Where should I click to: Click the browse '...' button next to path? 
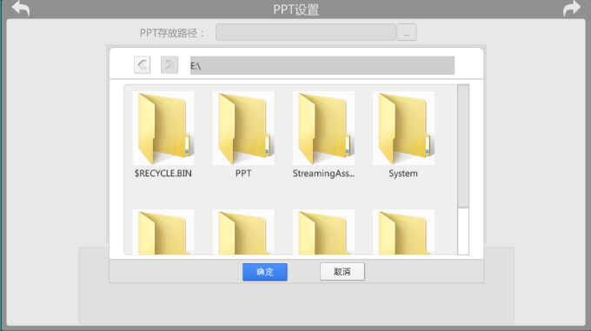click(407, 32)
